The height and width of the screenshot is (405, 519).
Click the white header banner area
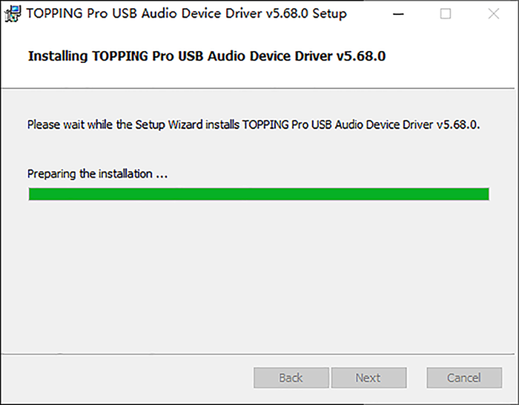tap(258, 58)
